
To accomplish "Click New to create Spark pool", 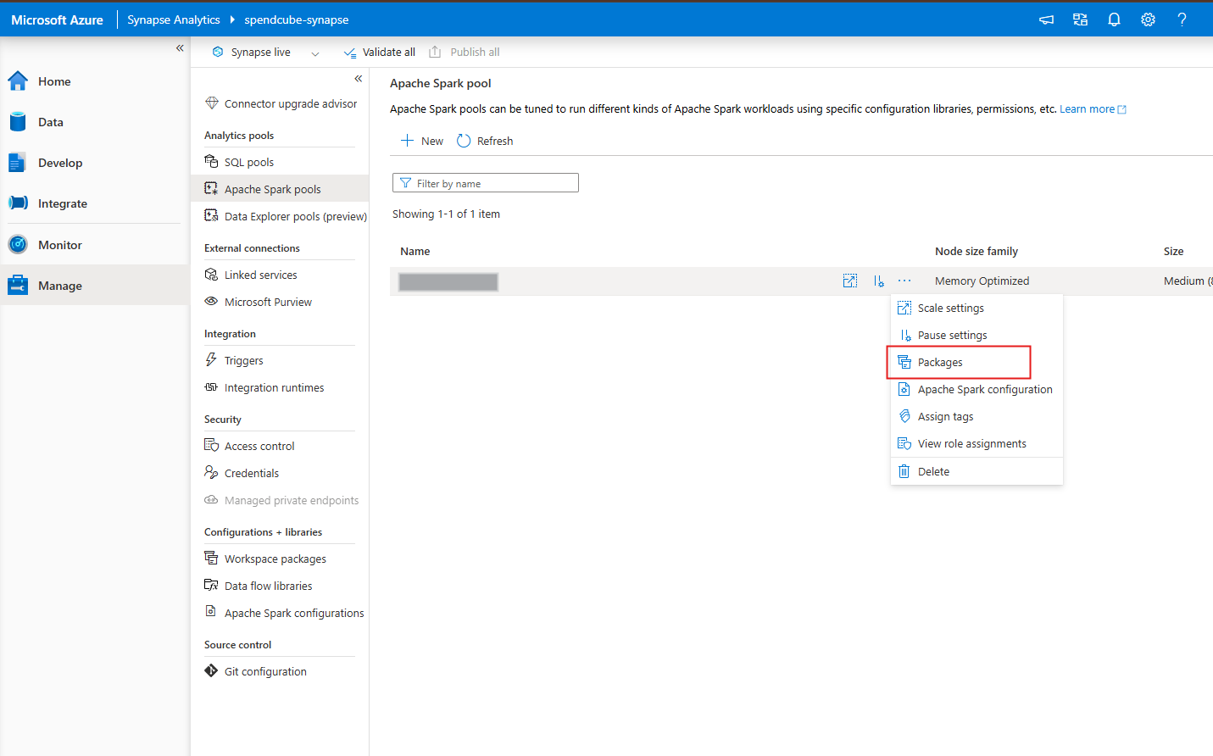I will tap(422, 141).
